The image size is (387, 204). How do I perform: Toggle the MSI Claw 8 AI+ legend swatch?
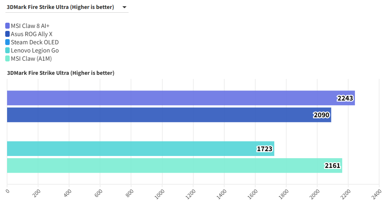(x=7, y=26)
